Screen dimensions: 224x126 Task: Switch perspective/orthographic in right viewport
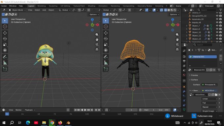tap(177, 49)
